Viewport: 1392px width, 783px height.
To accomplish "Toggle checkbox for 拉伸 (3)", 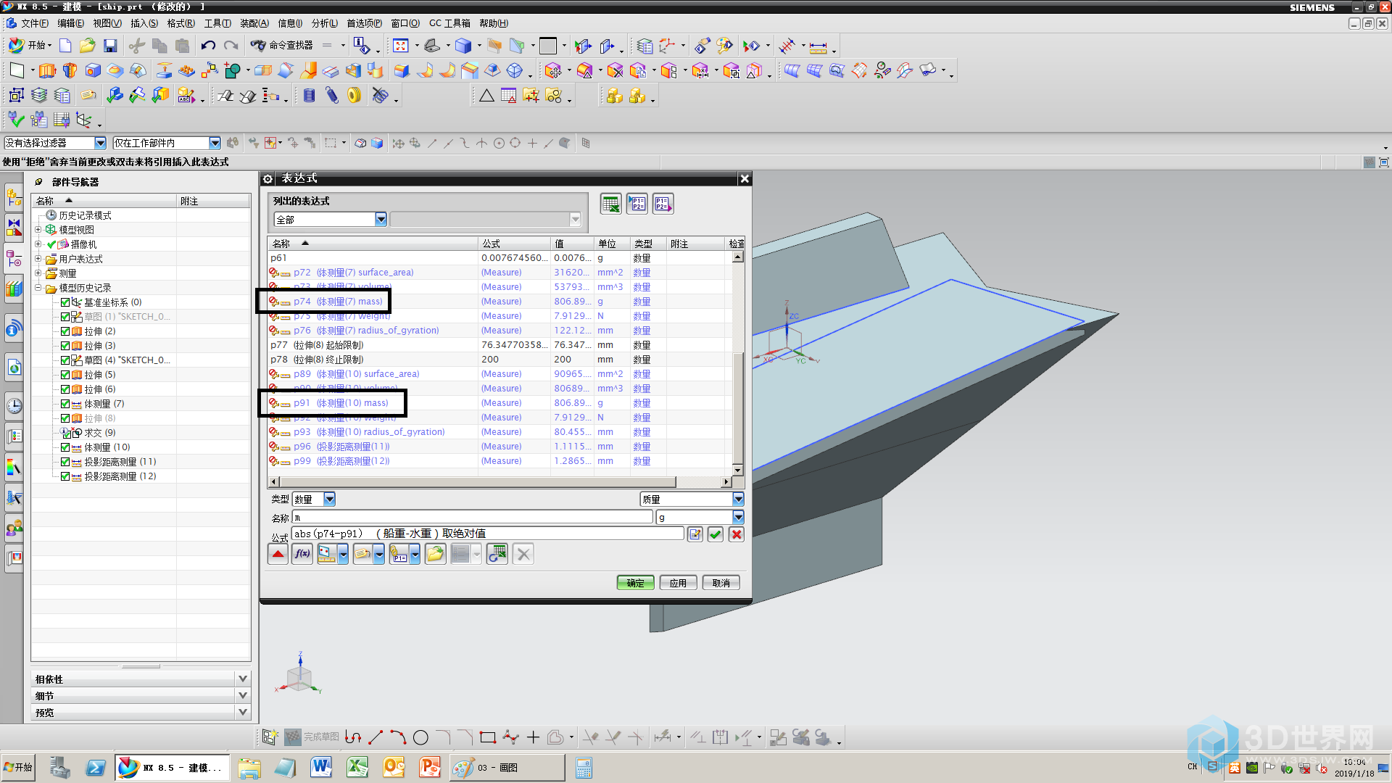I will [65, 346].
